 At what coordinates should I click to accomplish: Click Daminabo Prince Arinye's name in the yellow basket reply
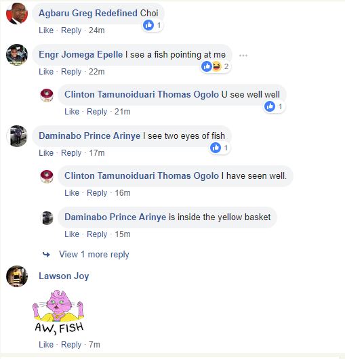click(115, 217)
